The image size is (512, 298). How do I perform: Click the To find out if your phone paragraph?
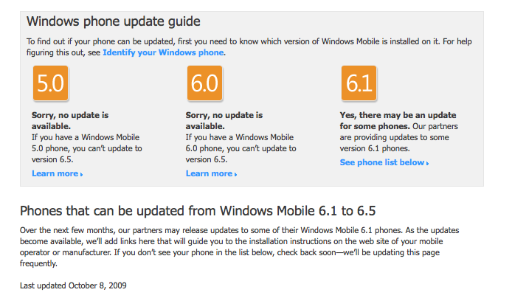(249, 47)
